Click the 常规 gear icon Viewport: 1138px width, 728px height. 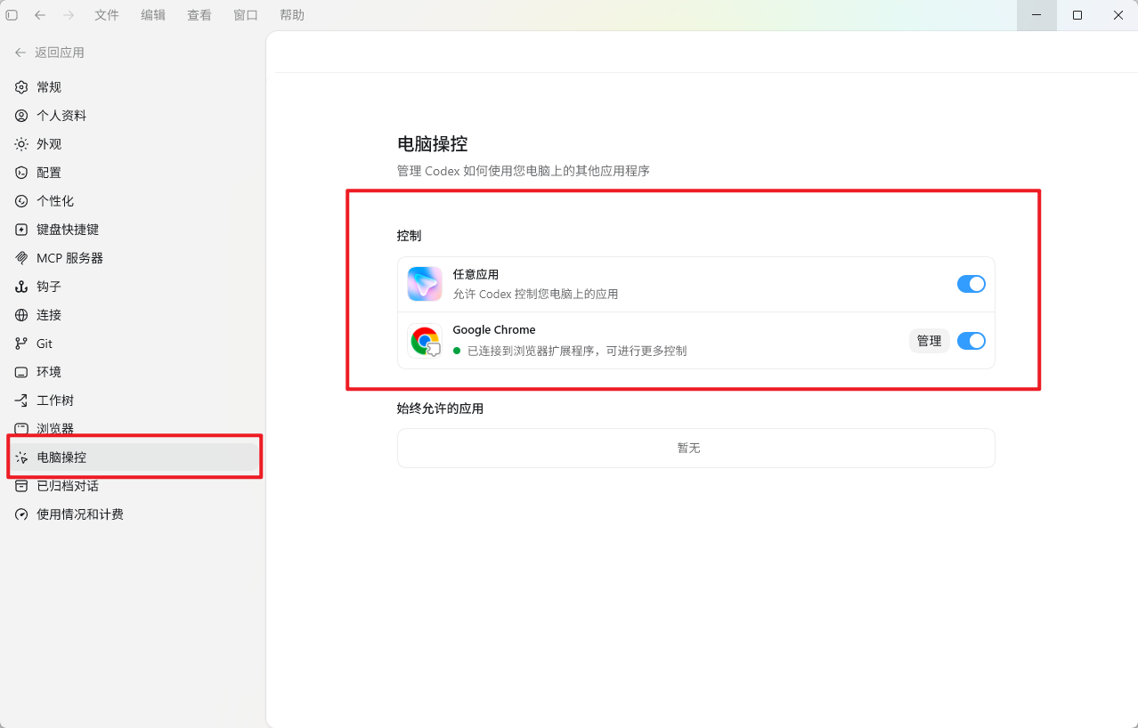coord(21,87)
